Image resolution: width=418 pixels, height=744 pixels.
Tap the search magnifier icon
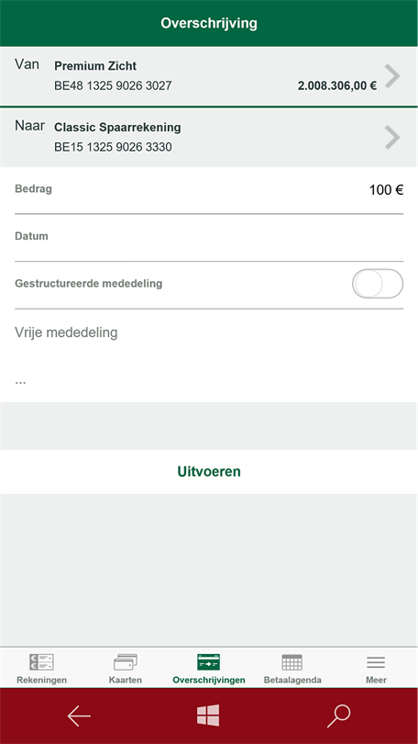[x=339, y=716]
